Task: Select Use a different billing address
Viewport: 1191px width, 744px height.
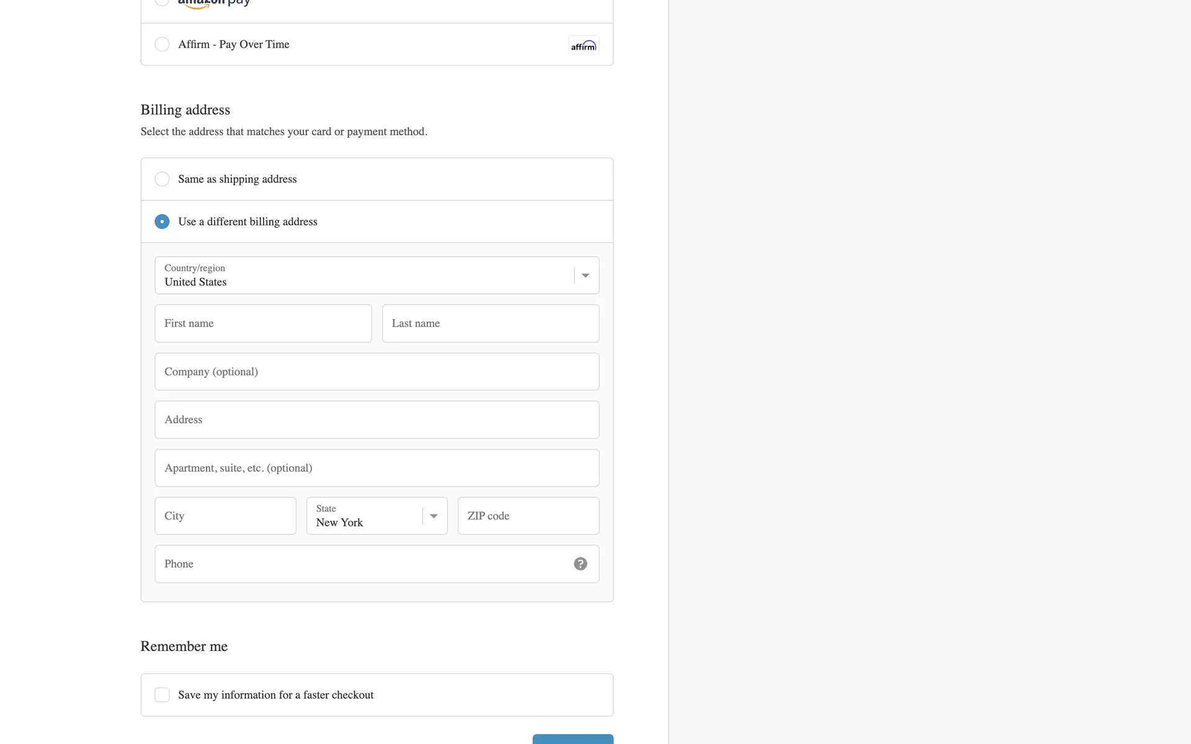Action: 162,221
